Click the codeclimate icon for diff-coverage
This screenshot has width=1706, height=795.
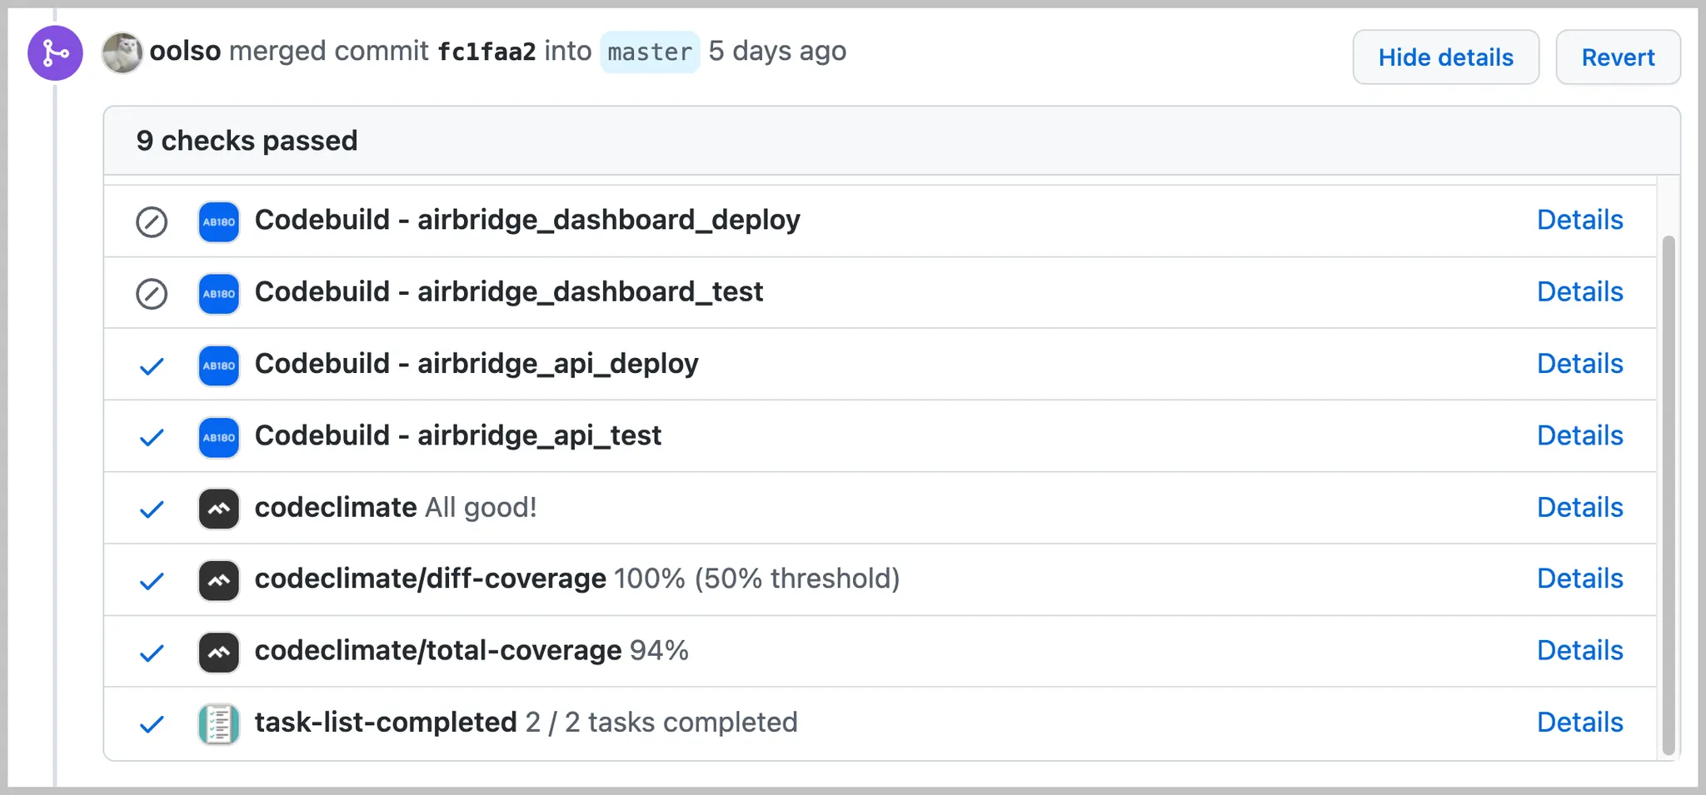pos(219,580)
